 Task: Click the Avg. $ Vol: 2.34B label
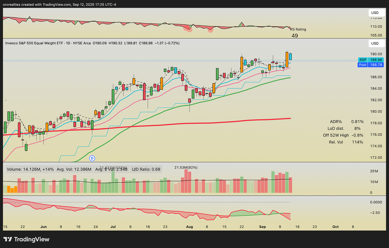point(111,169)
